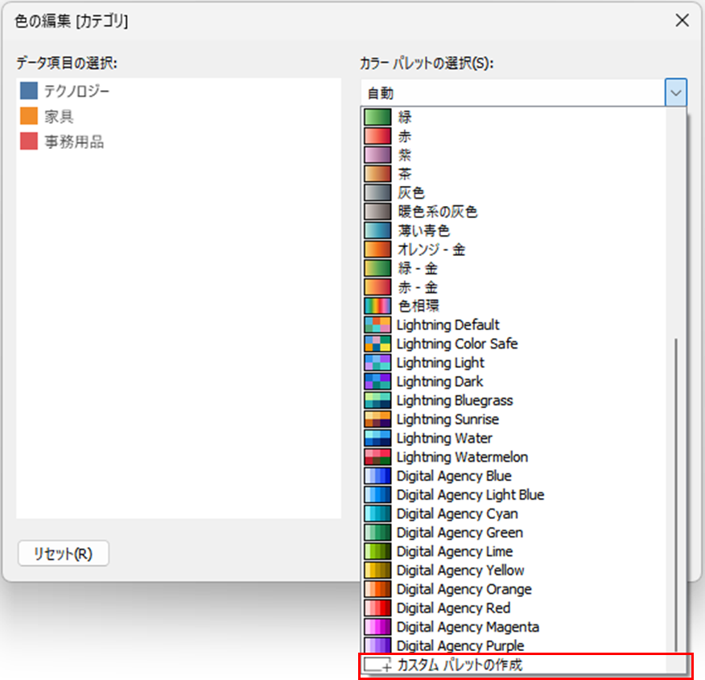Viewport: 705px width, 680px height.
Task: Pick the Lightning Watermelon palette icon
Action: tap(377, 457)
